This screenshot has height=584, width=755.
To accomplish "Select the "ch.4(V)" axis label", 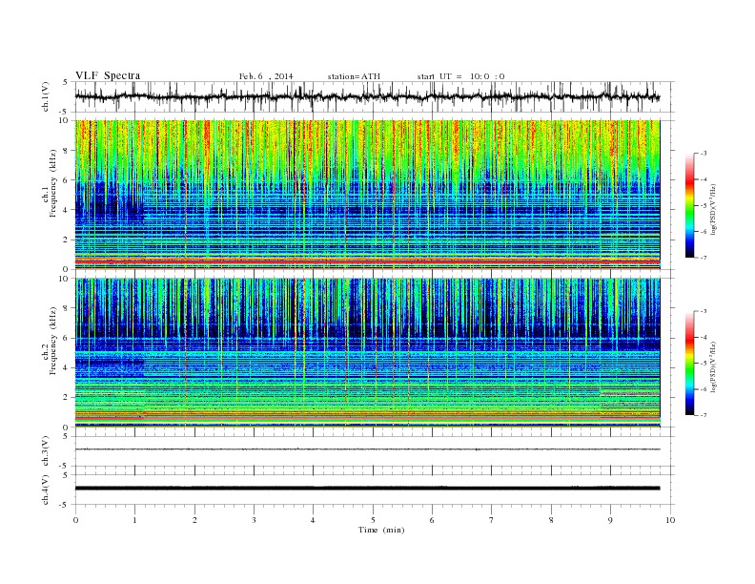I will [x=46, y=490].
